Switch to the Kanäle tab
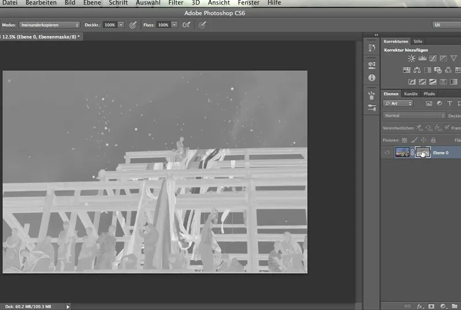 [411, 94]
